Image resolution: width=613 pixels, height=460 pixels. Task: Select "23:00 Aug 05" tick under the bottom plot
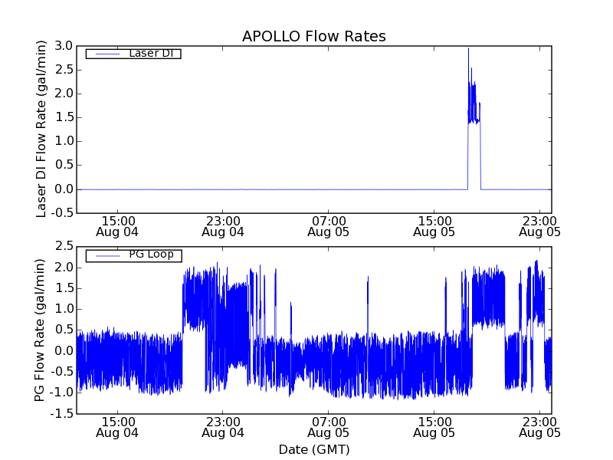539,427
